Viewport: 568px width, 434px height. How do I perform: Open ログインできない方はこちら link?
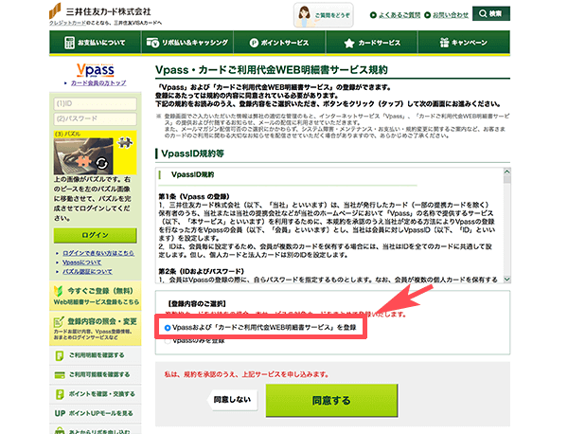coord(98,253)
